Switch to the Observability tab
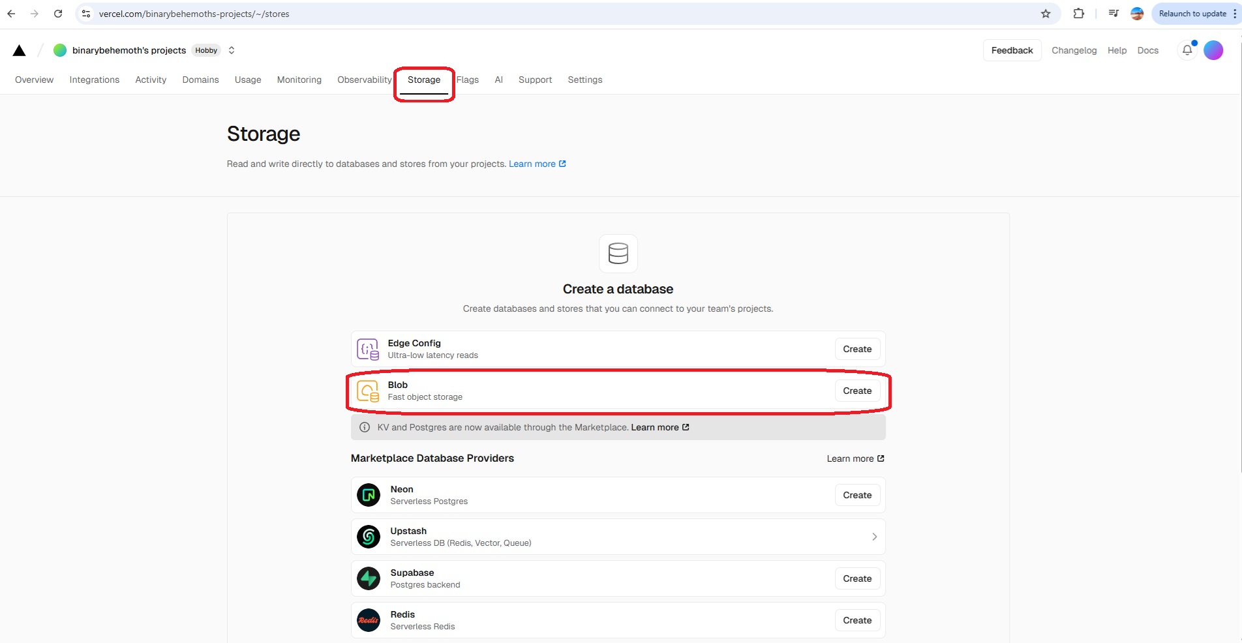 click(364, 80)
